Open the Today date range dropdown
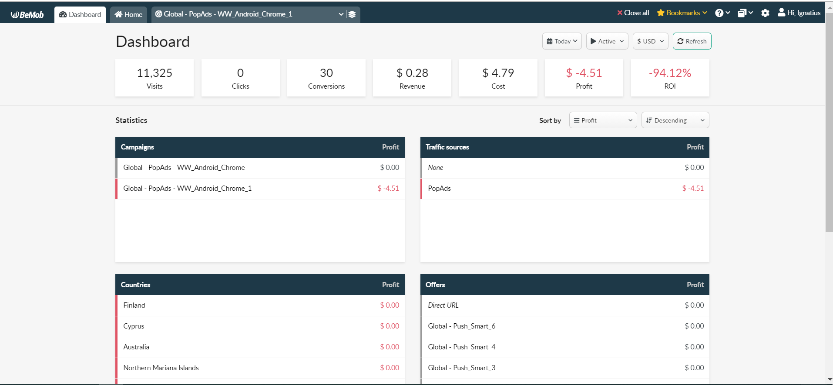Image resolution: width=833 pixels, height=385 pixels. (562, 41)
